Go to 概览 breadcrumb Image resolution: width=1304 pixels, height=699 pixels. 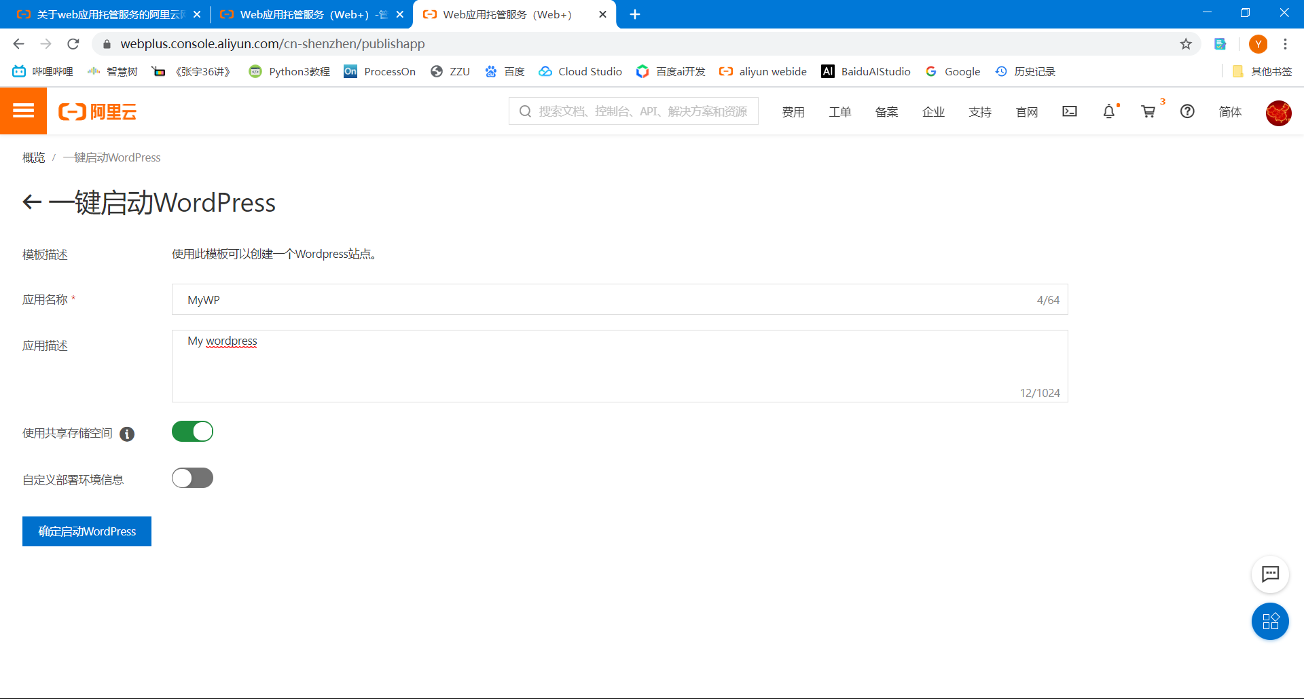click(33, 157)
